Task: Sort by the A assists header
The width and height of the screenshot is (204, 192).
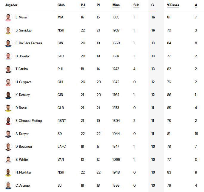Action: 196,5
